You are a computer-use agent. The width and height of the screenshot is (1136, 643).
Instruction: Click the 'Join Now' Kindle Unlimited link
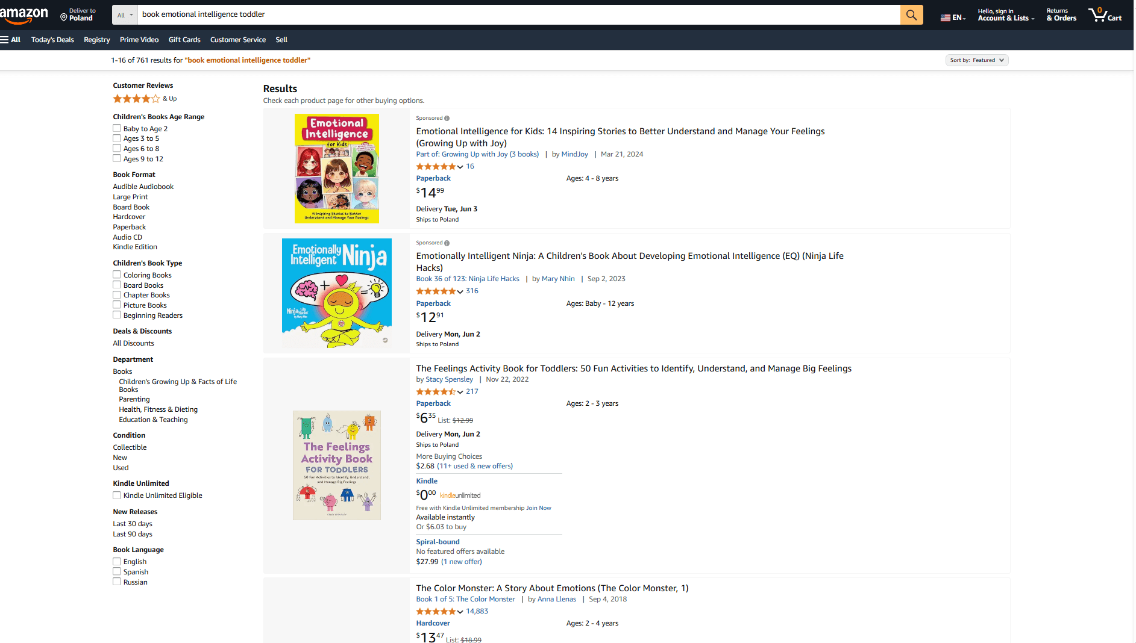coord(538,508)
